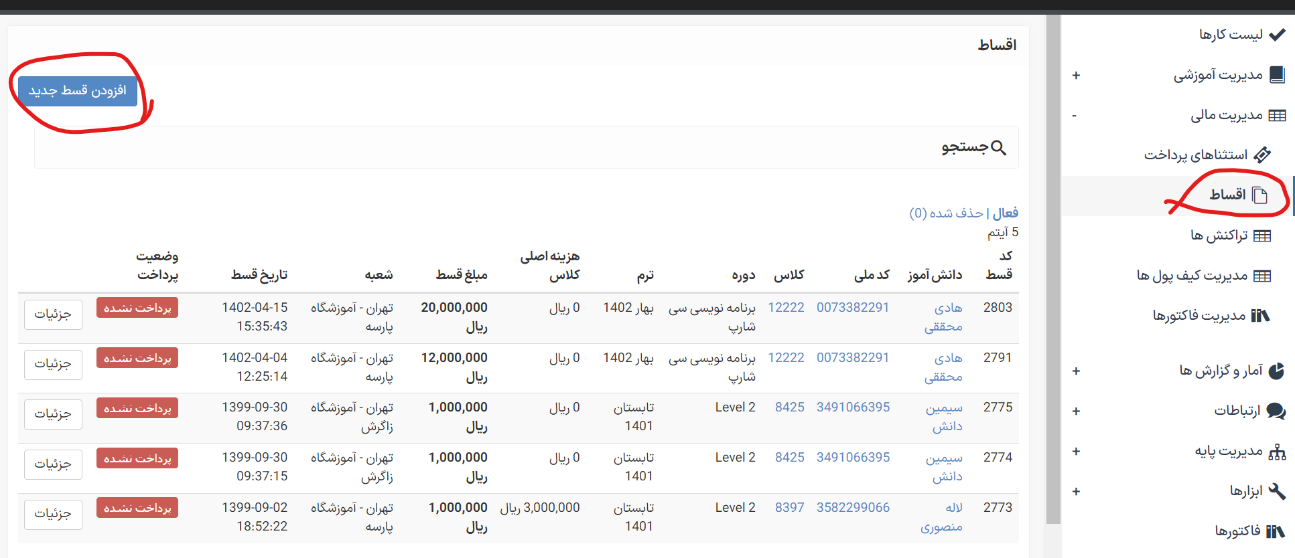
Task: Click national code 0073382291 in row 2791
Action: pyautogui.click(x=853, y=358)
